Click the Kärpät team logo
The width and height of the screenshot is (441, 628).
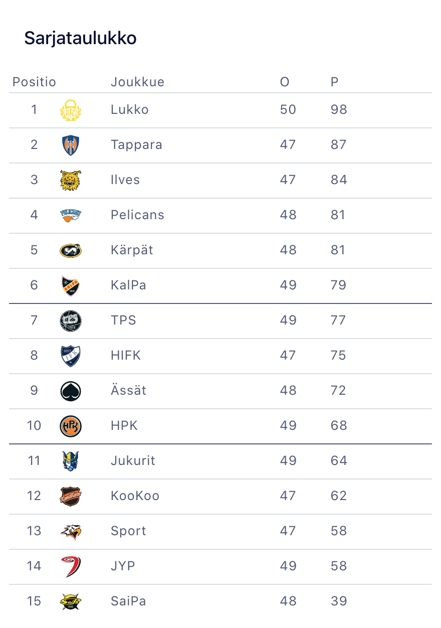click(x=70, y=250)
